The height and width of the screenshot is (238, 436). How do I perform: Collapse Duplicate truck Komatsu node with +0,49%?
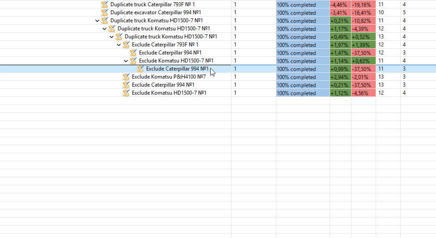point(111,37)
